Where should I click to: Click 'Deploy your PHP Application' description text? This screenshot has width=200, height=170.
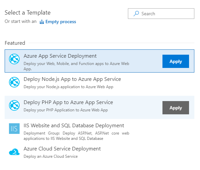pyautogui.click(x=65, y=110)
